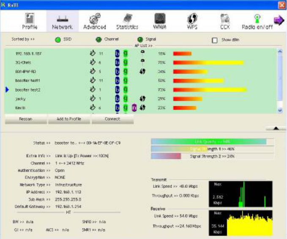Click the blue connected-arrow marker beside booster test2
This screenshot has height=239, width=287.
tap(7, 90)
